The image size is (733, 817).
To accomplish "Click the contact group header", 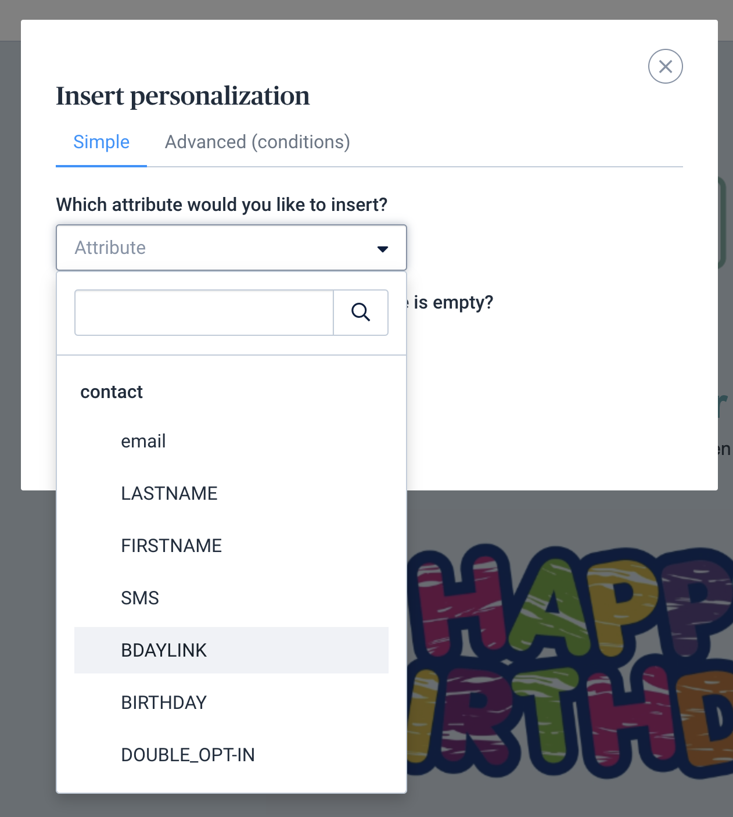I will click(112, 392).
